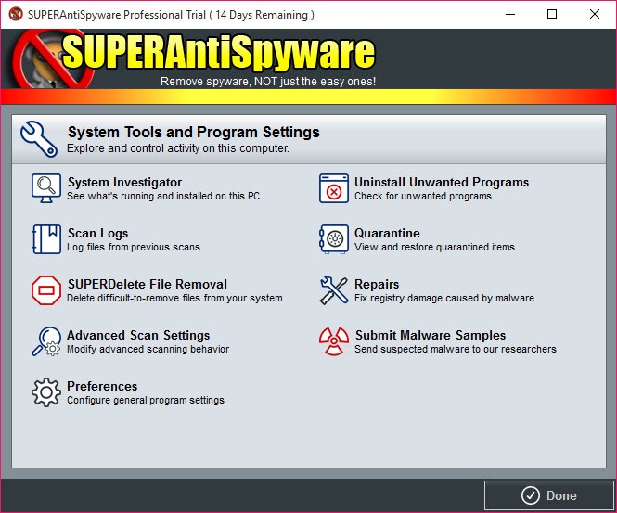Click the Quarantine safe icon
617x513 pixels.
[334, 239]
